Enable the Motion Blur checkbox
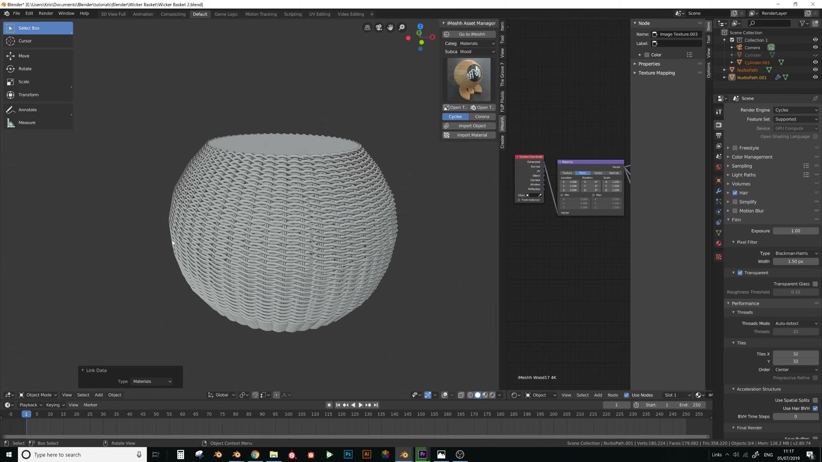Viewport: 822px width, 462px height. (735, 211)
